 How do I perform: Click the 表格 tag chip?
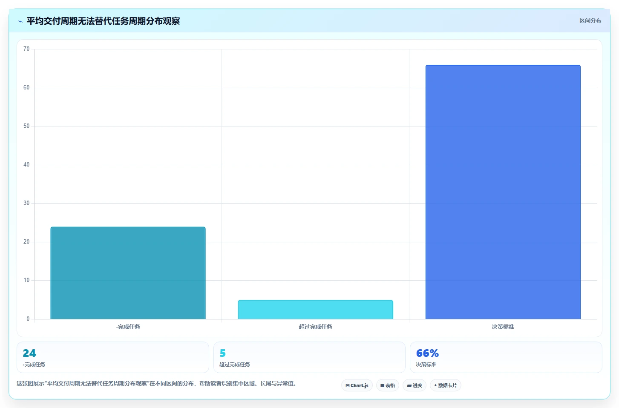click(x=388, y=385)
